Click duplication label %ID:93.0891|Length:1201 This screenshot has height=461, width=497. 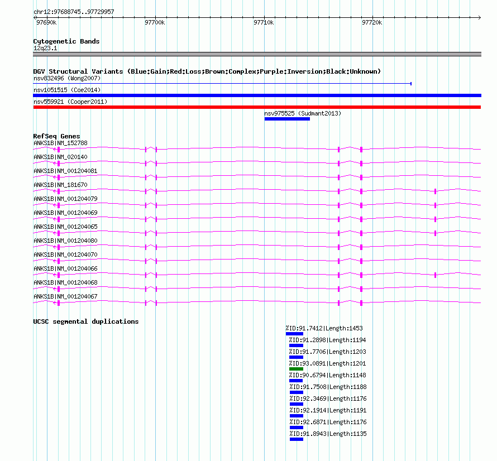(x=327, y=364)
